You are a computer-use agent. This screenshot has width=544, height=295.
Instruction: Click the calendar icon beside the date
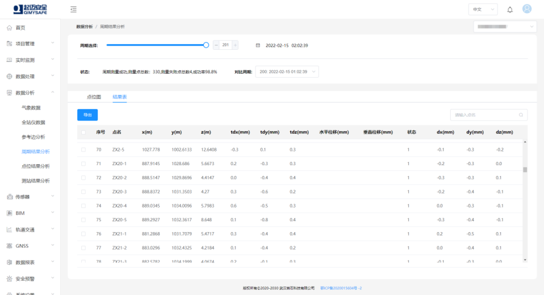pos(258,45)
